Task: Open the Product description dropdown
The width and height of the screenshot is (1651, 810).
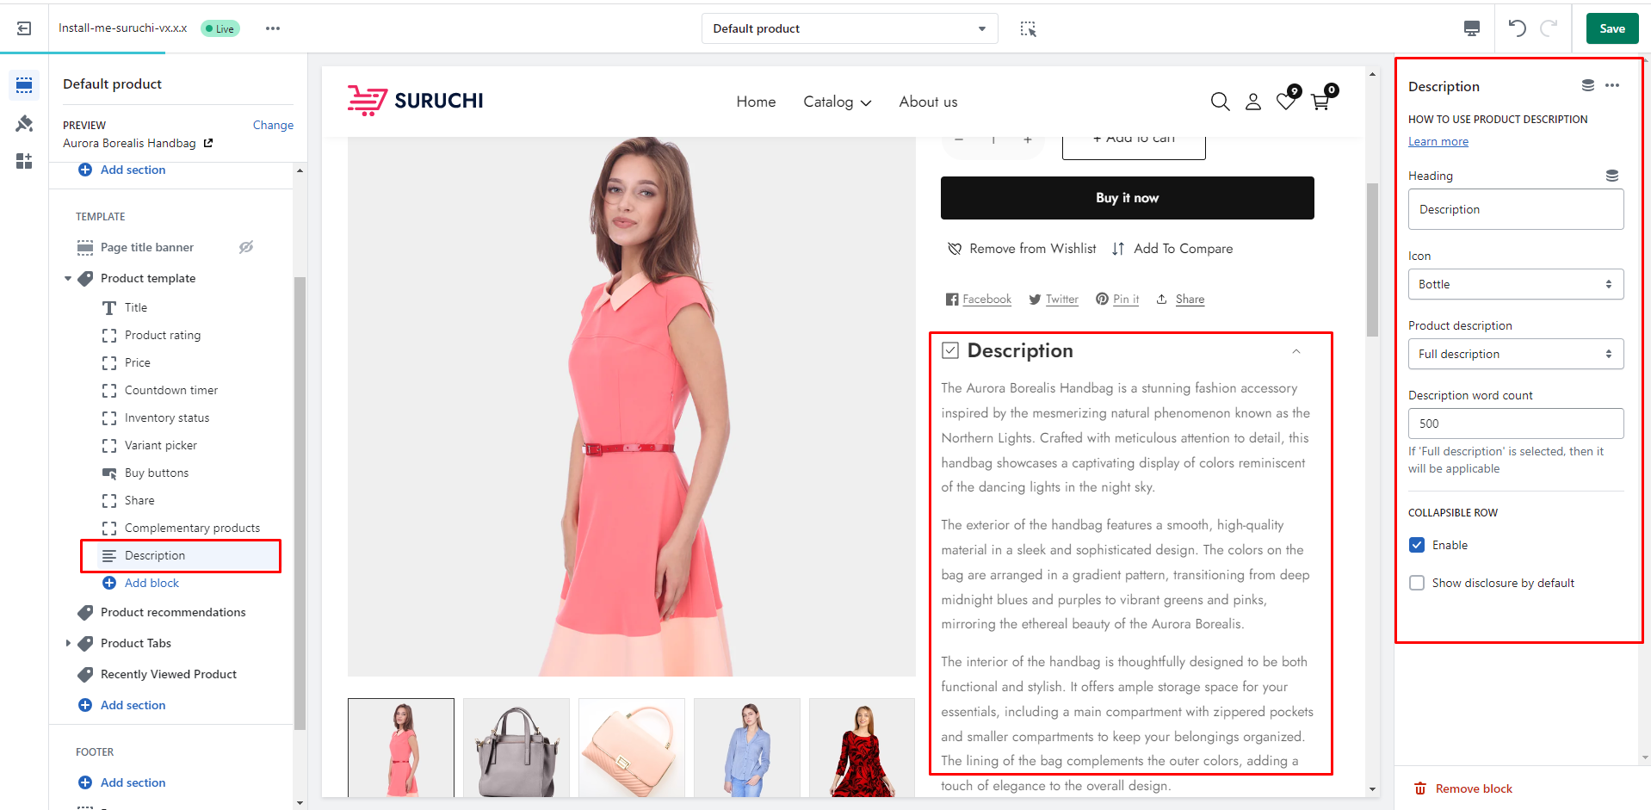Action: coord(1515,354)
